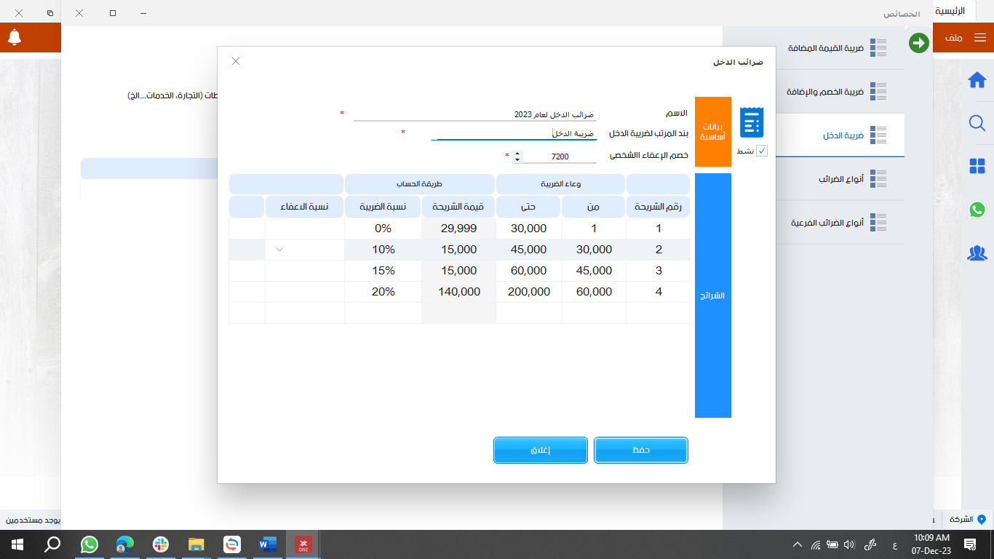
Task: Switch to the الشرائح tab
Action: (712, 296)
